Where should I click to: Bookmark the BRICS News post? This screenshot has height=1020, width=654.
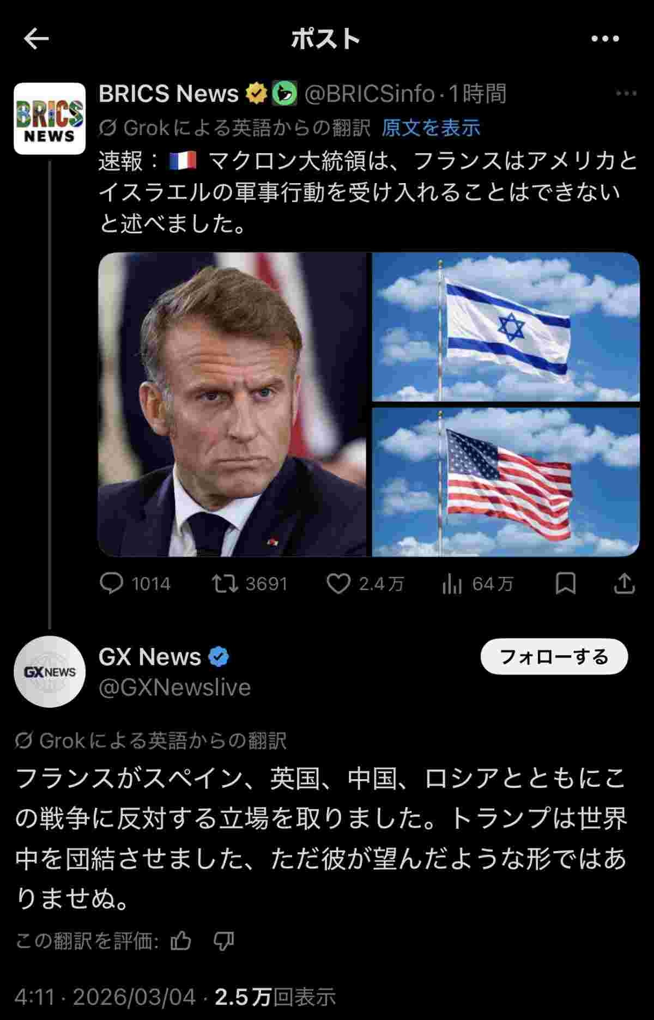[x=565, y=584]
